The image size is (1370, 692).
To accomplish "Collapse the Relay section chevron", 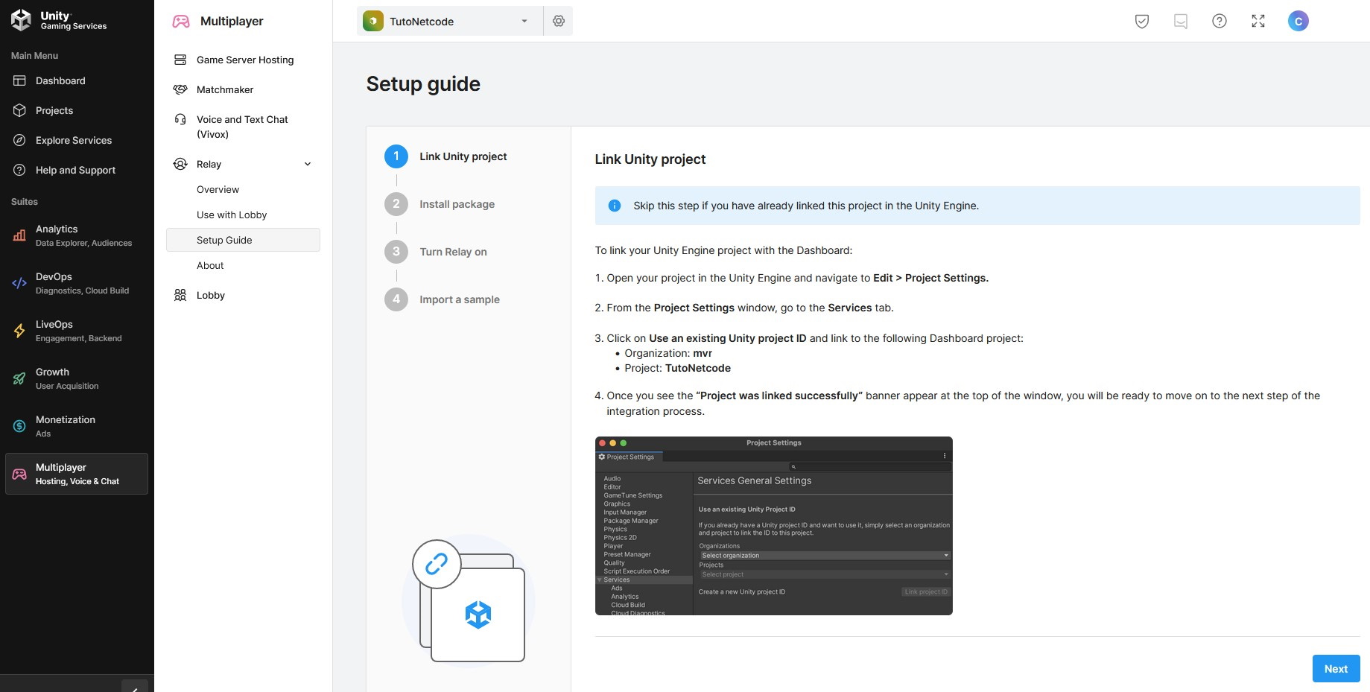I will 308,164.
